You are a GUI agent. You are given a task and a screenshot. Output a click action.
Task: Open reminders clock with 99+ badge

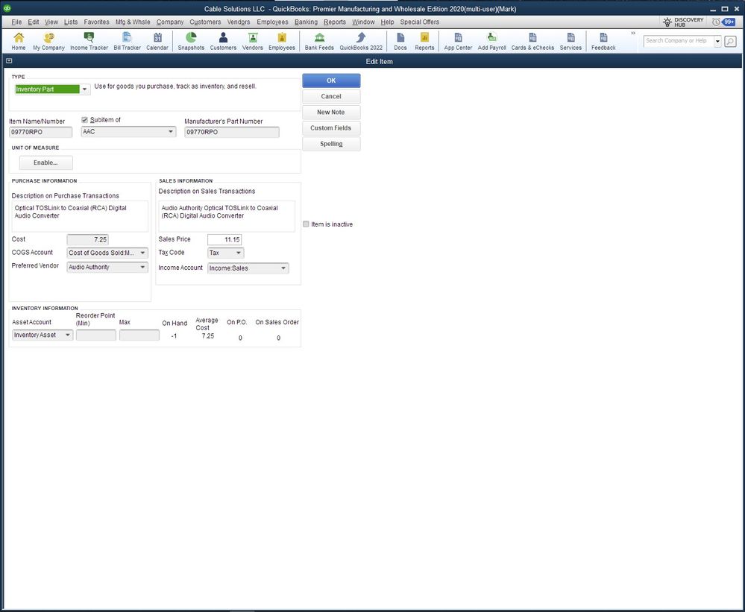point(723,22)
